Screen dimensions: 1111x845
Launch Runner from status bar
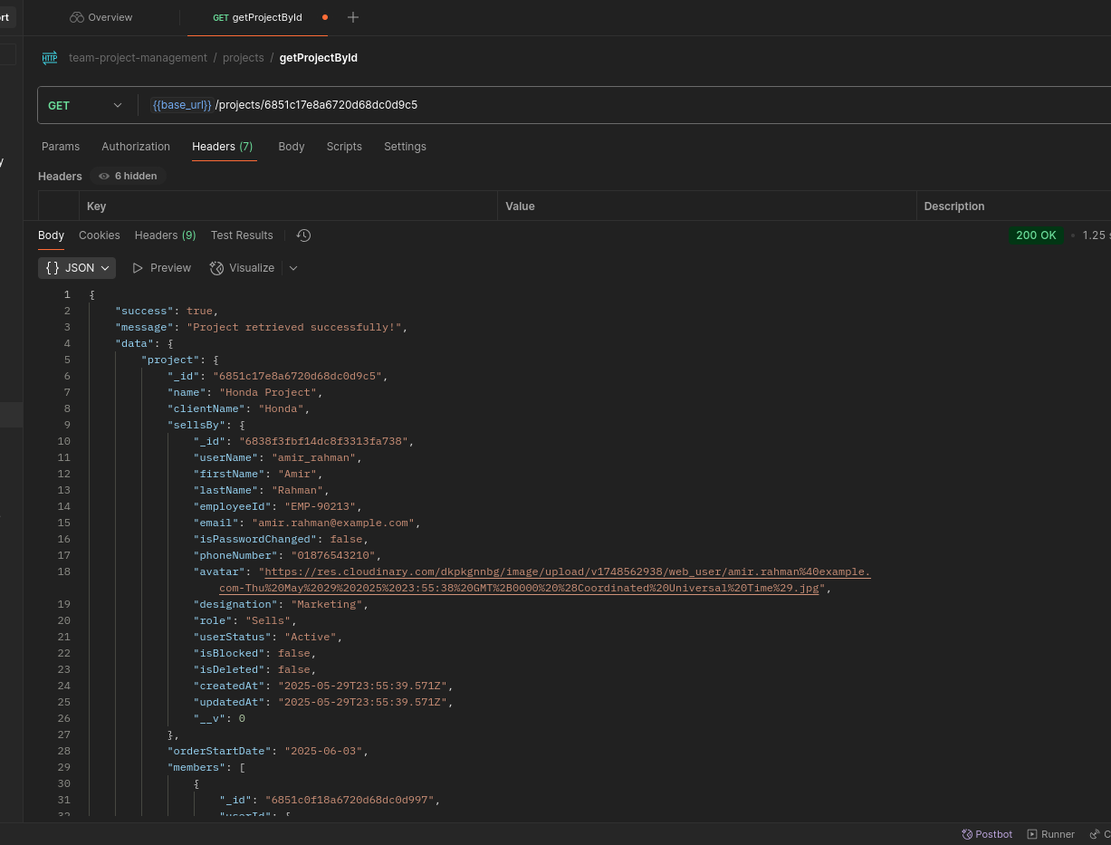coord(1050,834)
